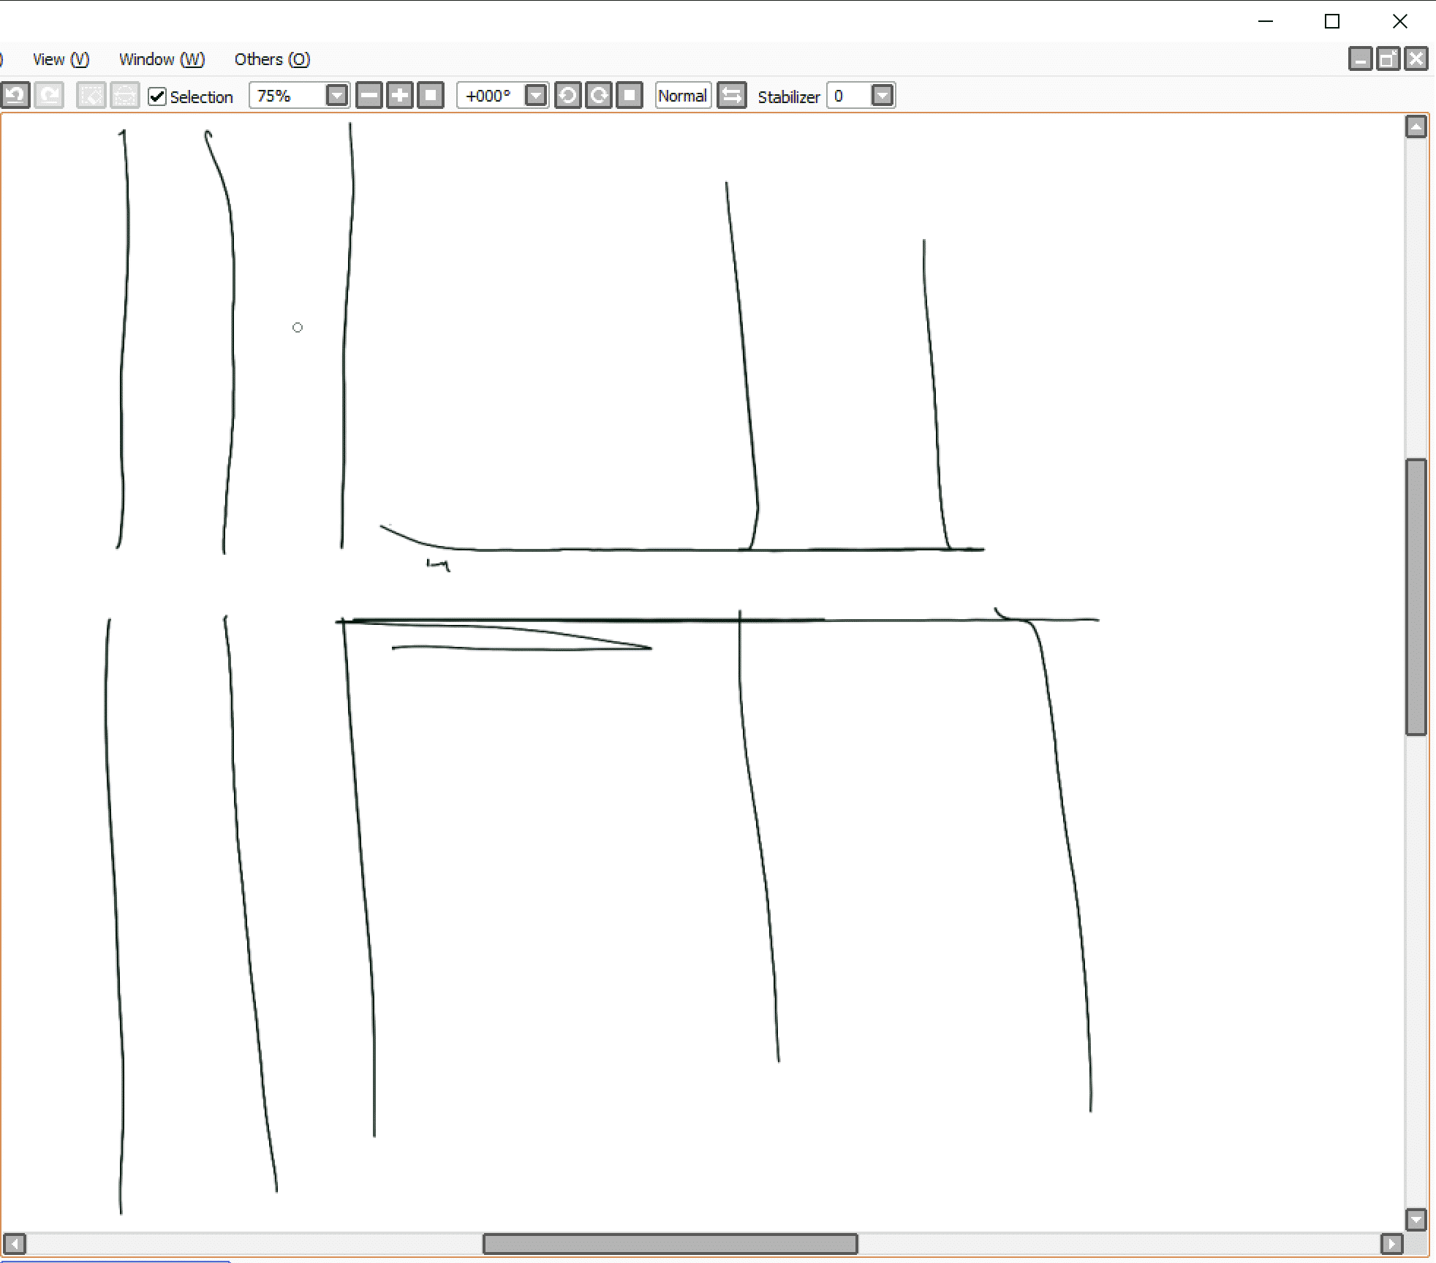This screenshot has width=1436, height=1263.
Task: Reset zoom with the square icon
Action: coord(431,96)
